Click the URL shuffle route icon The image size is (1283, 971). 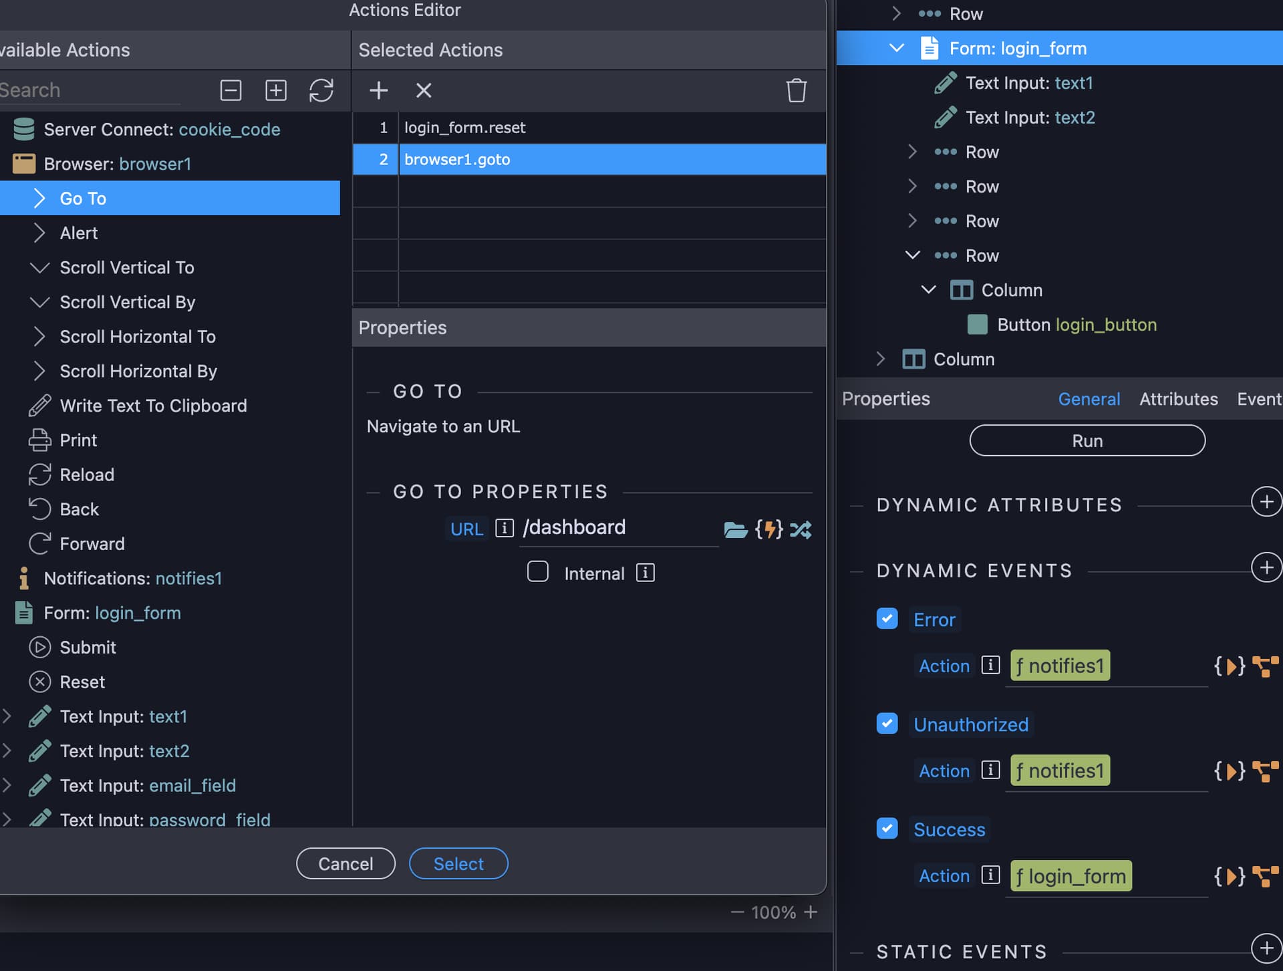pyautogui.click(x=801, y=530)
